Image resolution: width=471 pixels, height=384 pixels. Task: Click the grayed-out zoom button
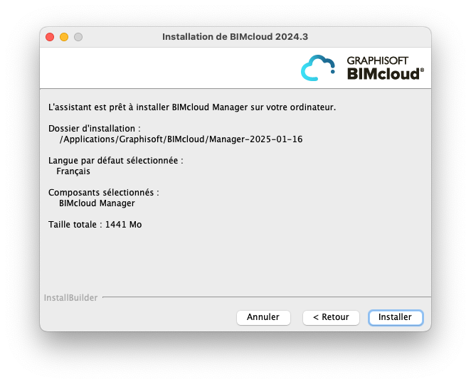pyautogui.click(x=78, y=37)
